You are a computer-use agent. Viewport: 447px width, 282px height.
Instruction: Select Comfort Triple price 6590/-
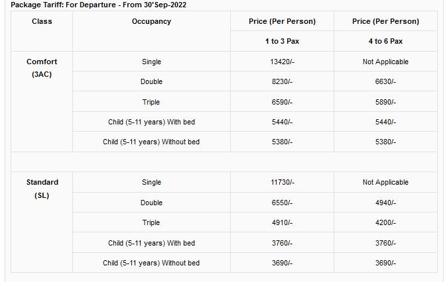(x=282, y=102)
